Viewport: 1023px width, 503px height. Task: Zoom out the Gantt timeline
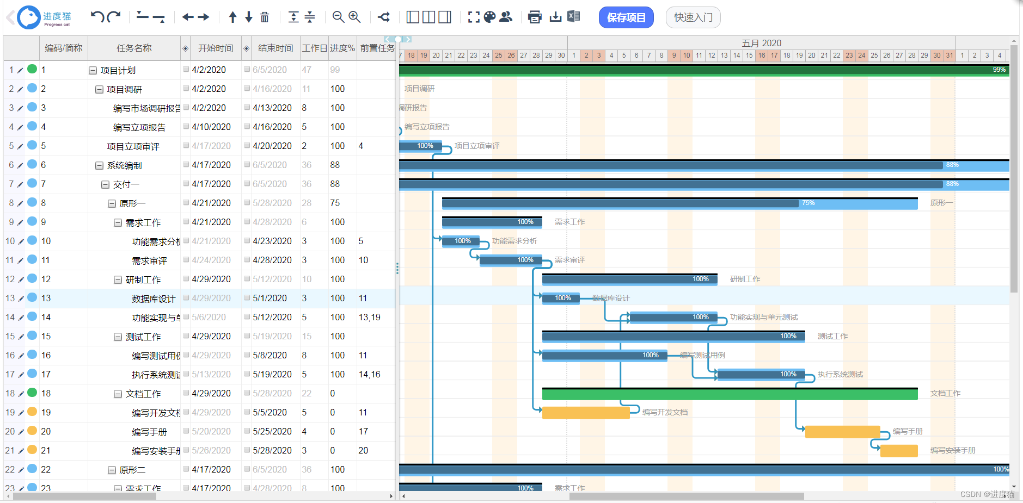click(338, 17)
